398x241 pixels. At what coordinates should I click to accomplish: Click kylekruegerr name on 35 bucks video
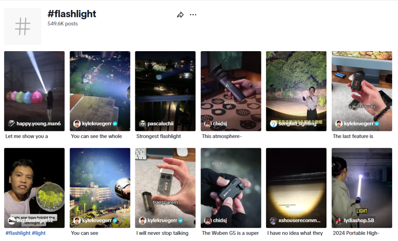(359, 123)
